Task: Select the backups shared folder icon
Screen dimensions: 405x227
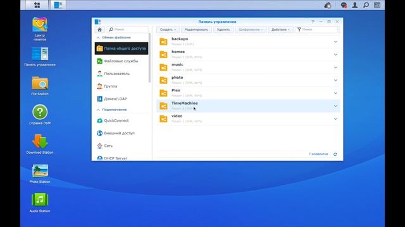Action: click(x=163, y=42)
